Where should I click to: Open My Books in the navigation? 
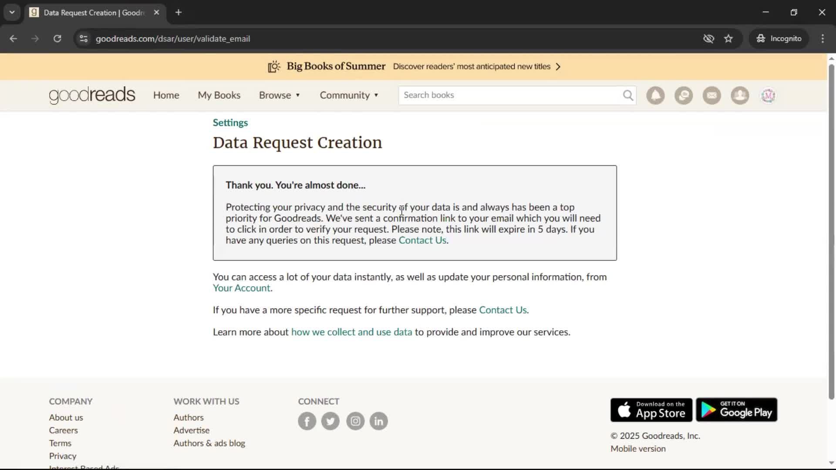(x=219, y=95)
